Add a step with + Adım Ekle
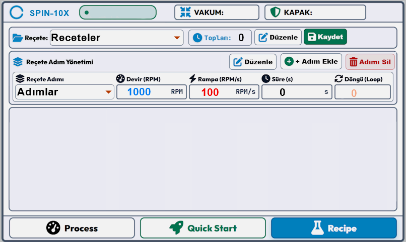 pyautogui.click(x=311, y=61)
